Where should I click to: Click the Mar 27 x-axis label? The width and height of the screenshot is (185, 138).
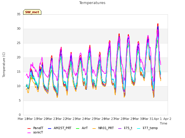110,119
